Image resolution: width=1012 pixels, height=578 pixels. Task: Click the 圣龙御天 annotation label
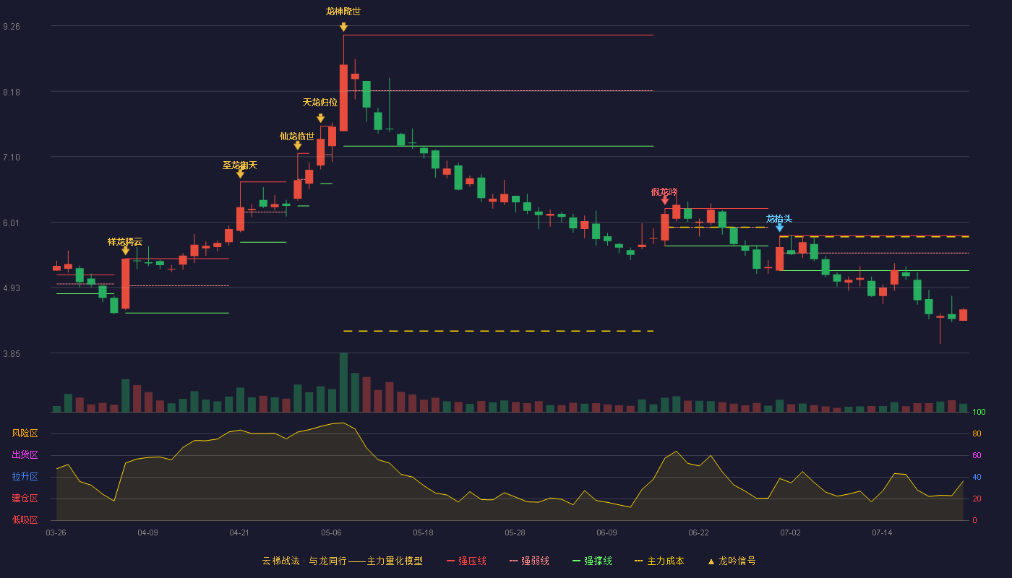[x=240, y=165]
